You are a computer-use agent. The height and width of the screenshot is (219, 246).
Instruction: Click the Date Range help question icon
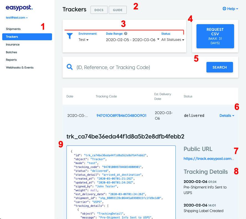pos(126,34)
